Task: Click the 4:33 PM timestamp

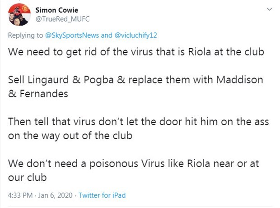Action: click(21, 195)
